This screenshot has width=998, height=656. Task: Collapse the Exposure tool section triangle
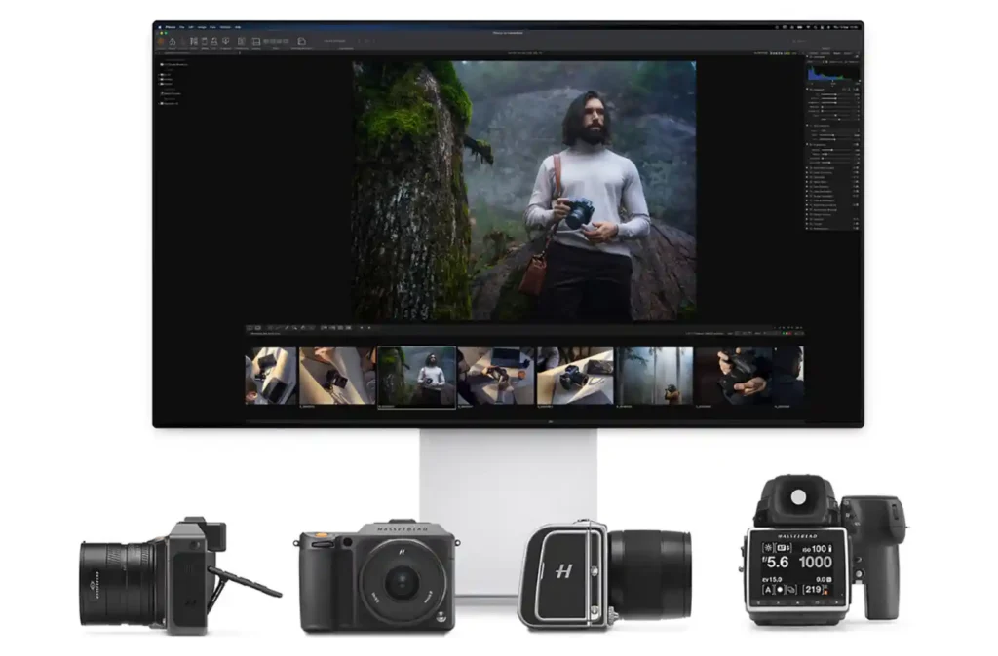tap(809, 89)
